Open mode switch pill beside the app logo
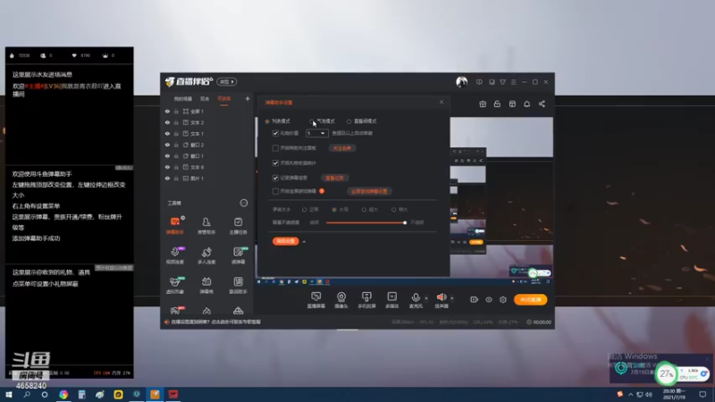Image resolution: width=715 pixels, height=402 pixels. (x=227, y=81)
